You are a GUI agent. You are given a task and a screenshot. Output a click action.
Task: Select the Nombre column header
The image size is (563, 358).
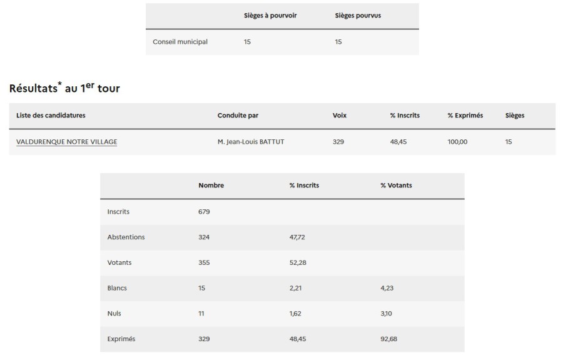click(211, 186)
